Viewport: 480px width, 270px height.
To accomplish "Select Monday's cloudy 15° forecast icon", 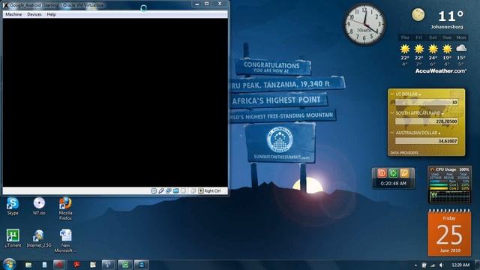I will (x=461, y=48).
